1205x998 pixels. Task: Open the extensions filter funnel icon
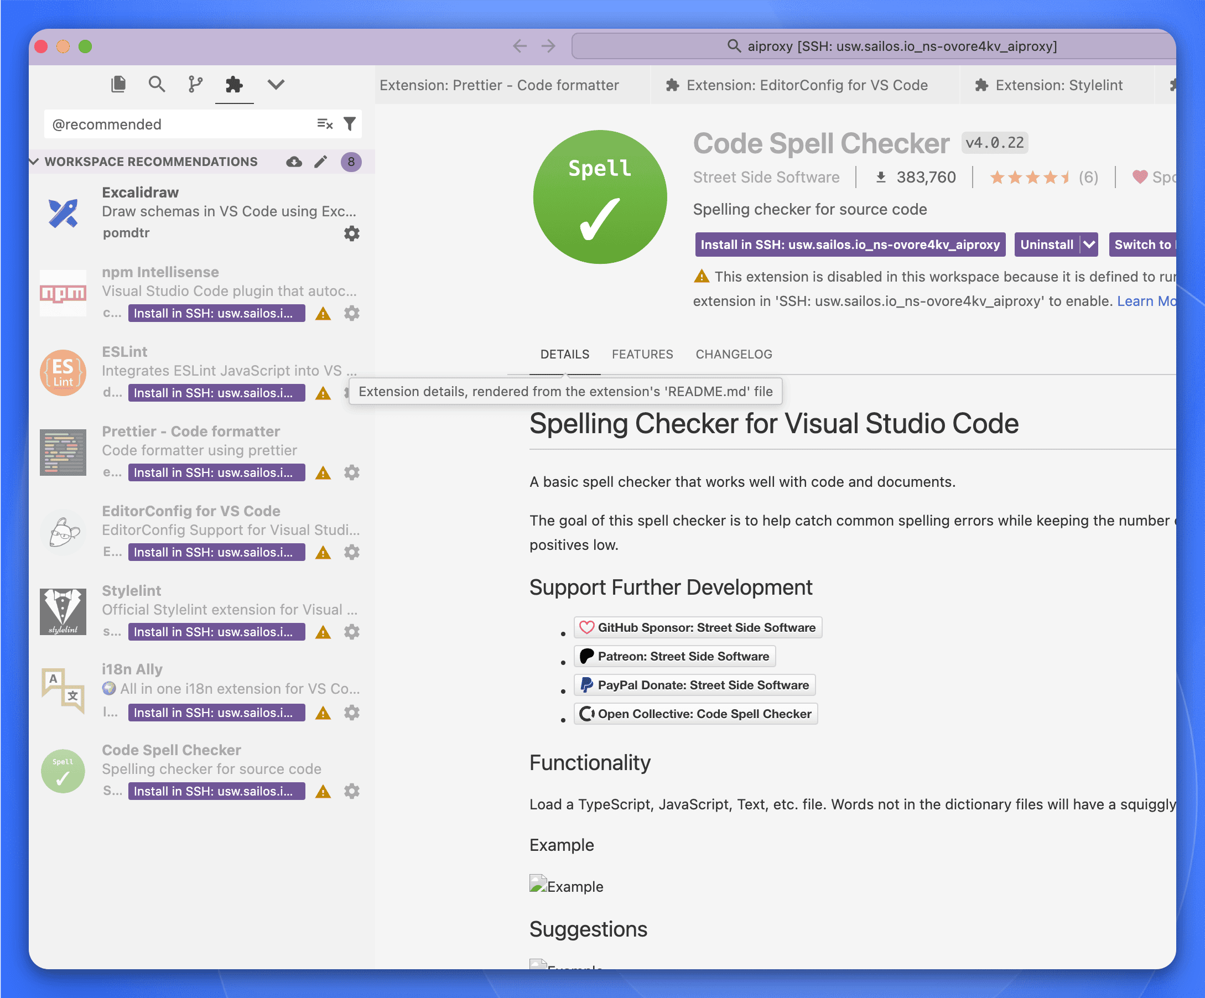point(350,124)
